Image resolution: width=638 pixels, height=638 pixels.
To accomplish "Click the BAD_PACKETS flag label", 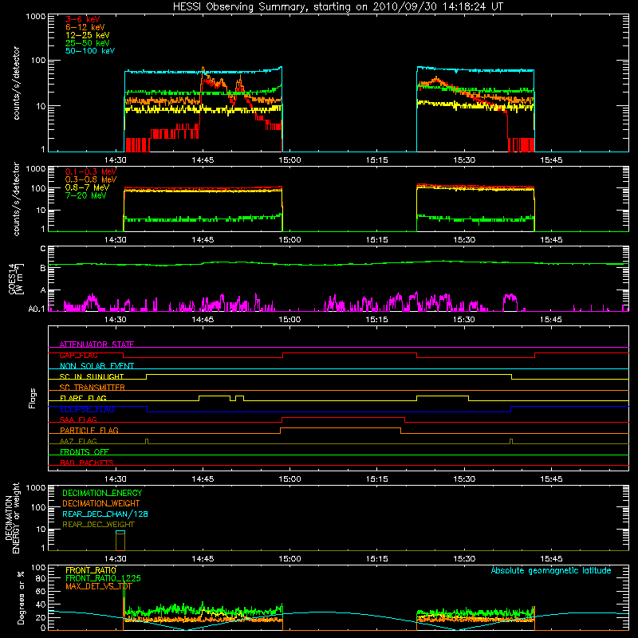I will 87,463.
